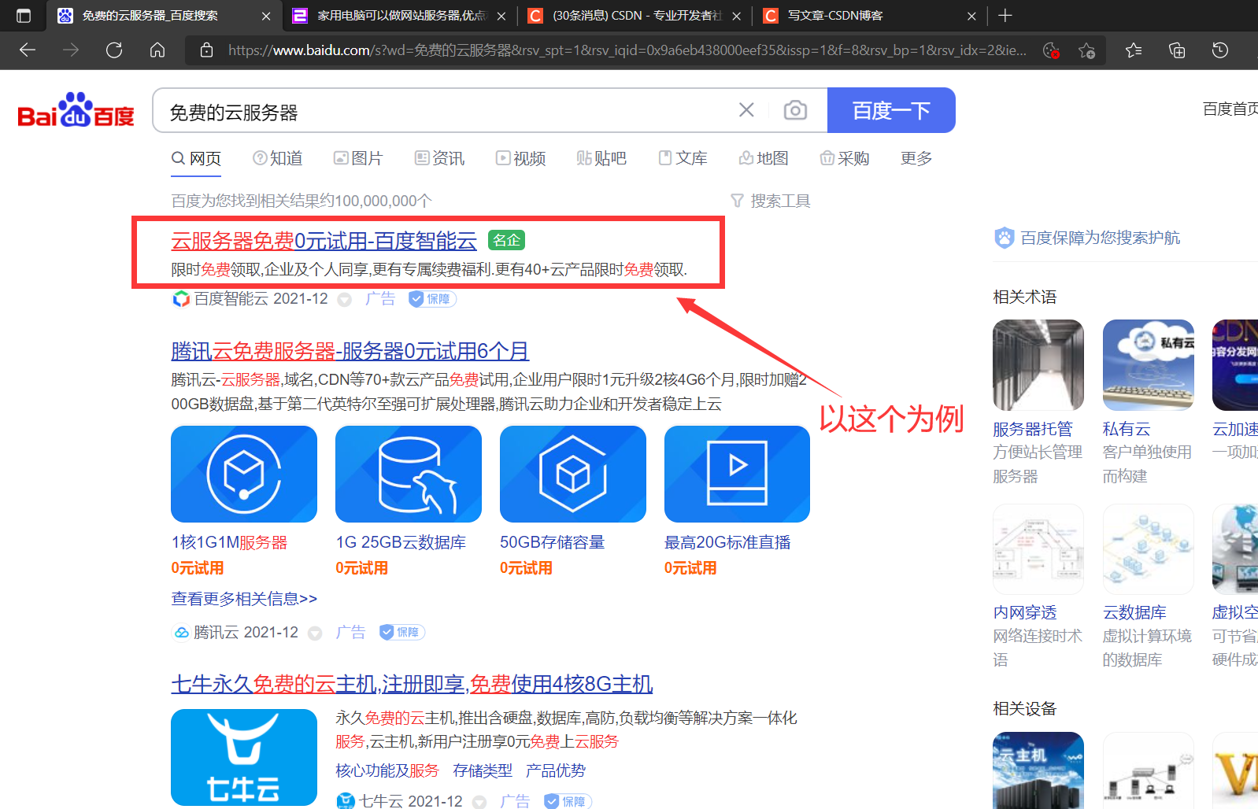Switch to the 视频 search tab
This screenshot has height=809, width=1258.
[x=521, y=158]
